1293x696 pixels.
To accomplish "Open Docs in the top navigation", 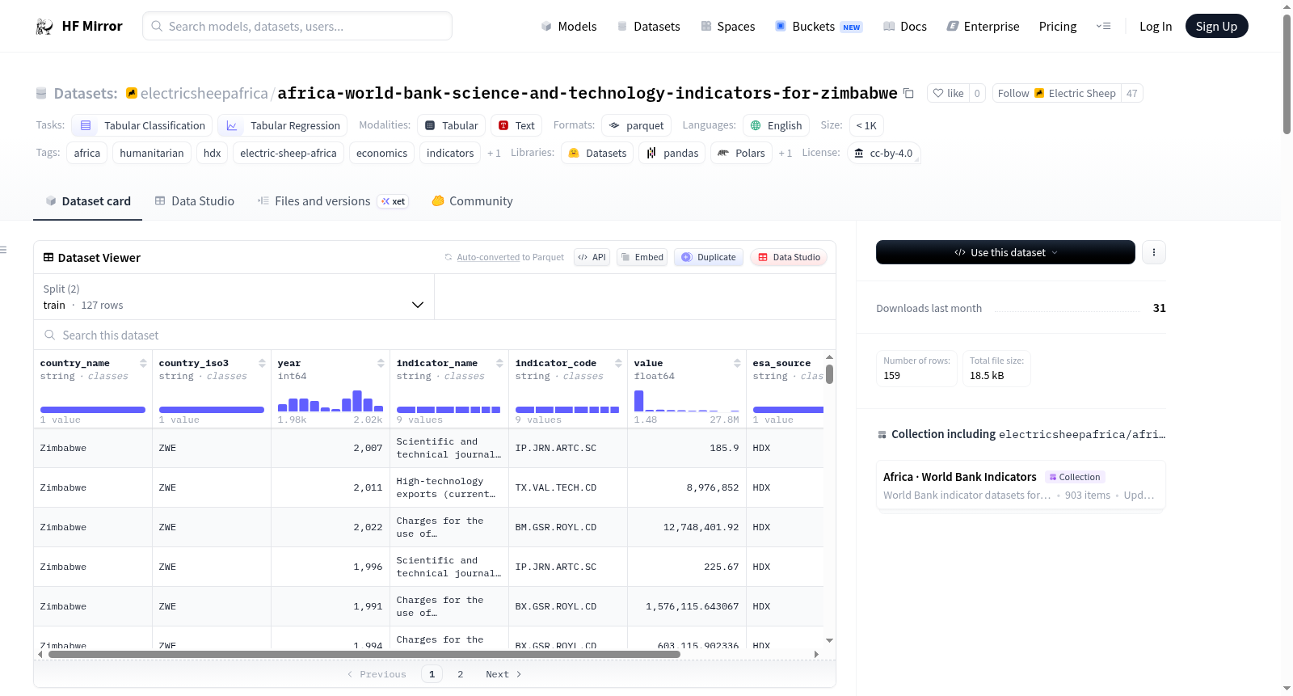I will 904,26.
